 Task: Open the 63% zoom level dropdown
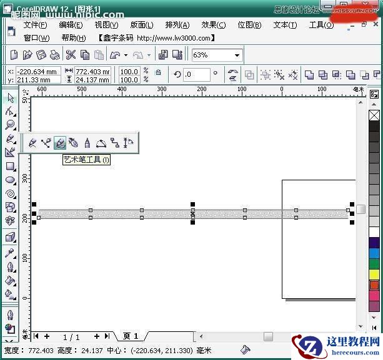point(237,56)
